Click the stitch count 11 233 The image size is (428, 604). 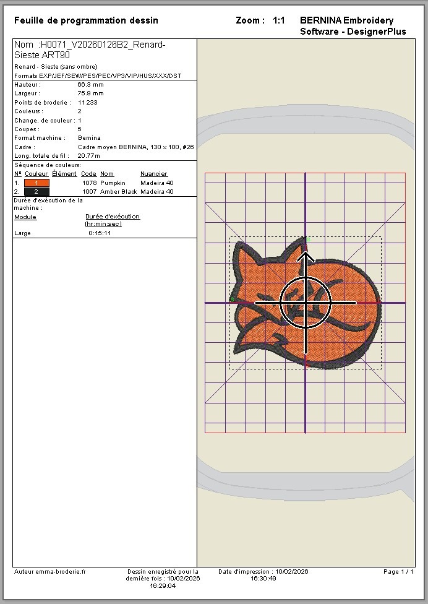87,103
